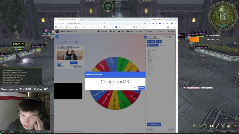This screenshot has height=134, width=239.
Task: Click the Add wheel button
Action: click(x=152, y=125)
